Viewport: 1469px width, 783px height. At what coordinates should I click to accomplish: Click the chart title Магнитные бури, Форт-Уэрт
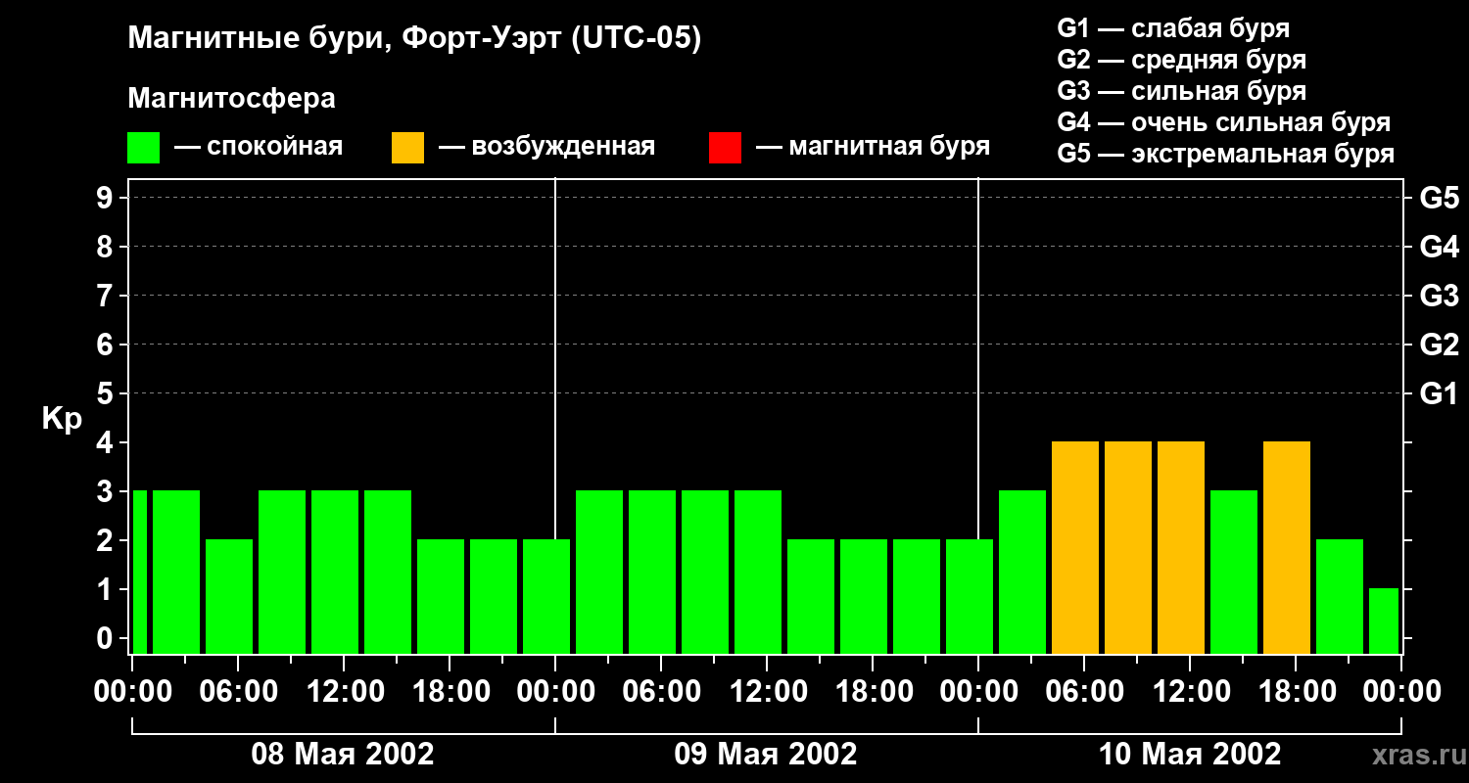tap(415, 39)
